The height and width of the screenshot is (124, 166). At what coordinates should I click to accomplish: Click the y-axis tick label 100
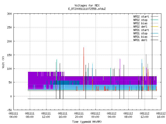pos(9,69)
